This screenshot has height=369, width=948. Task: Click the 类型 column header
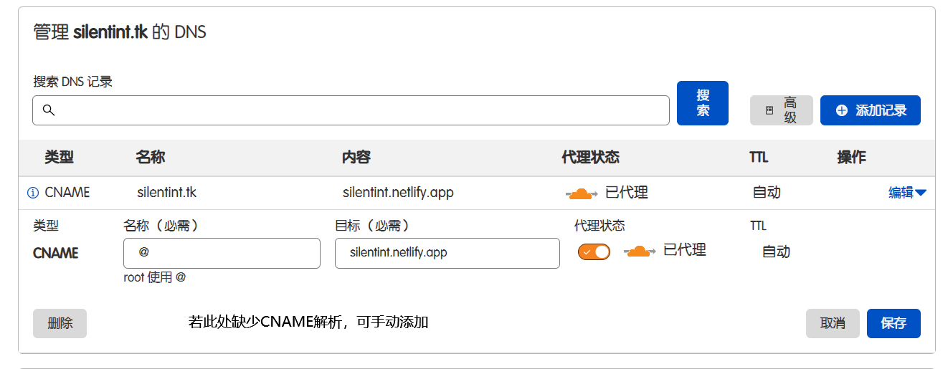(59, 157)
